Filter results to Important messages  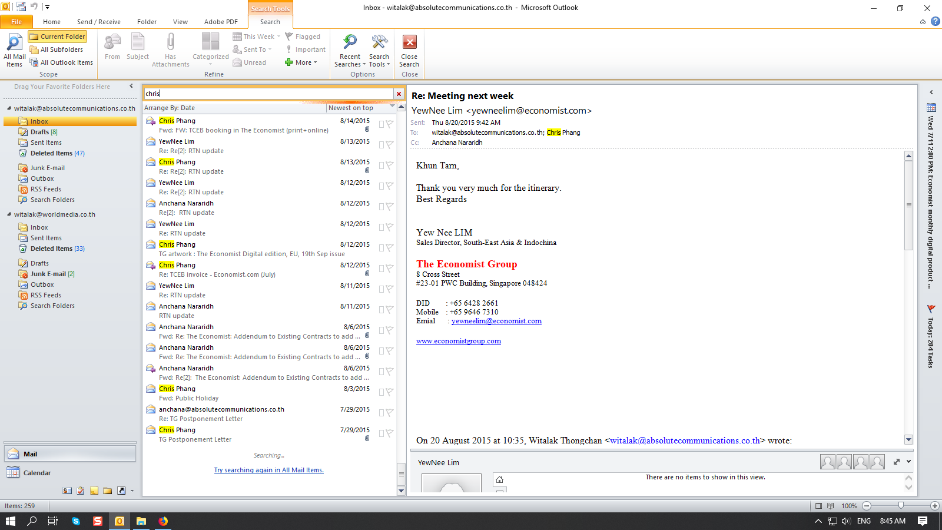(x=306, y=49)
